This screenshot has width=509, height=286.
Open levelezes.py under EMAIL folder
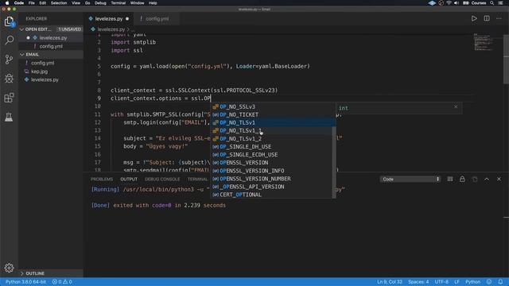point(51,79)
